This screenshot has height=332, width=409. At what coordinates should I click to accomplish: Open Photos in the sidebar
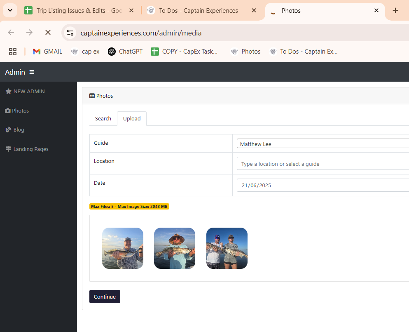click(x=17, y=111)
